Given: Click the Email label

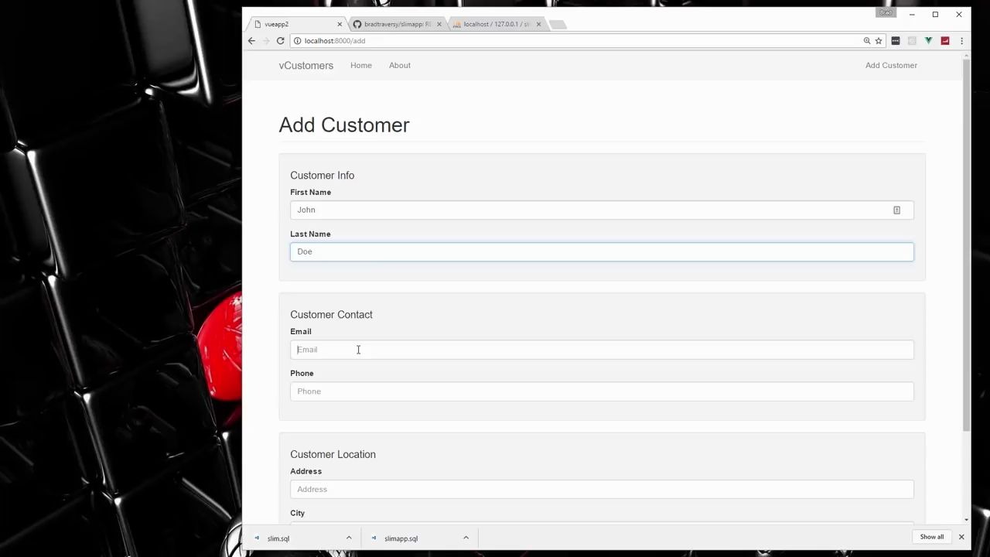Looking at the screenshot, I should click(x=301, y=331).
